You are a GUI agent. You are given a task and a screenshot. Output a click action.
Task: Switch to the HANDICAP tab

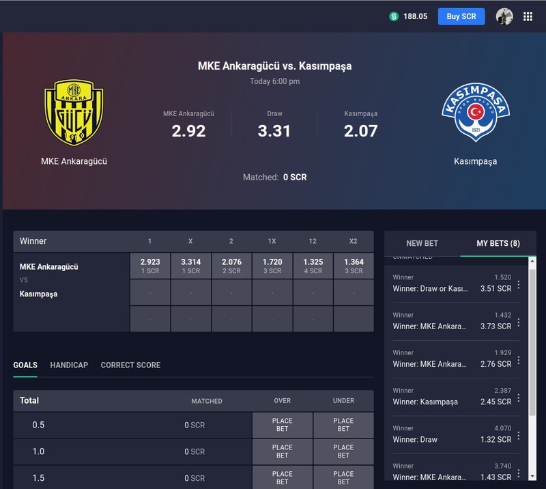(x=69, y=365)
